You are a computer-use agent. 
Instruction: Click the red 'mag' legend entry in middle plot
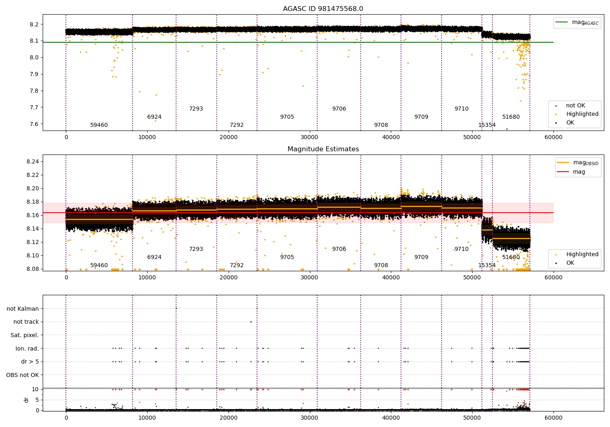[x=571, y=172]
